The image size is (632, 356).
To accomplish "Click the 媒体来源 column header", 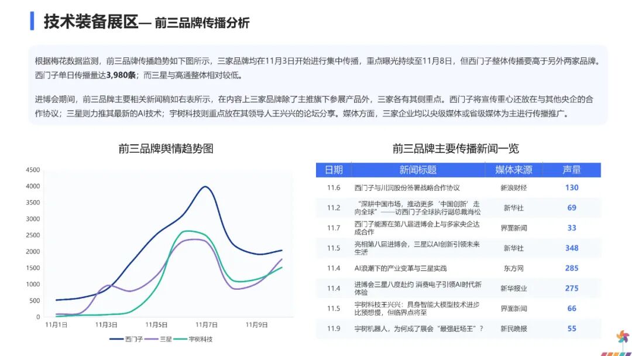I will pos(514,170).
